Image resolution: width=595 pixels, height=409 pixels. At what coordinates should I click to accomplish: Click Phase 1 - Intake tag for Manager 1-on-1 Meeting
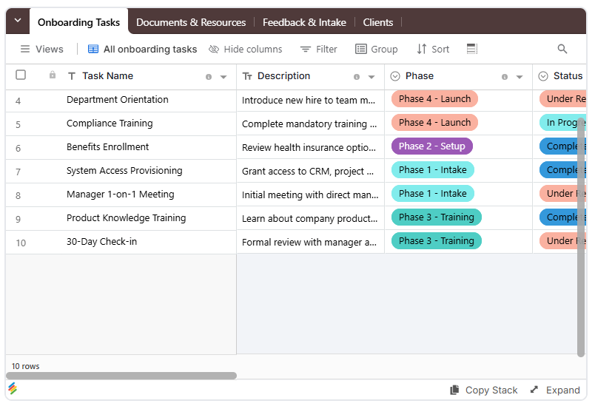(433, 194)
